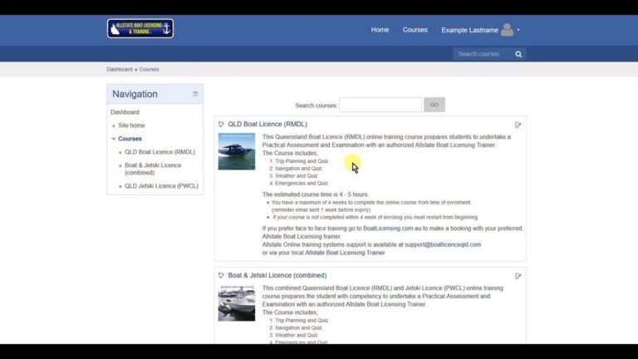Open the Courses menu item in header
Screen dimensions: 638x359
[x=415, y=30]
